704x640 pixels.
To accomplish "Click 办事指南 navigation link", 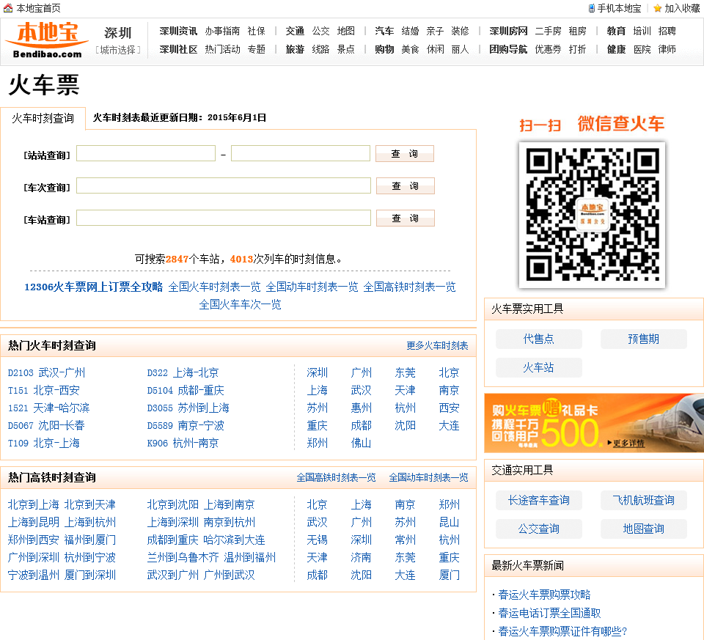I will pyautogui.click(x=222, y=31).
